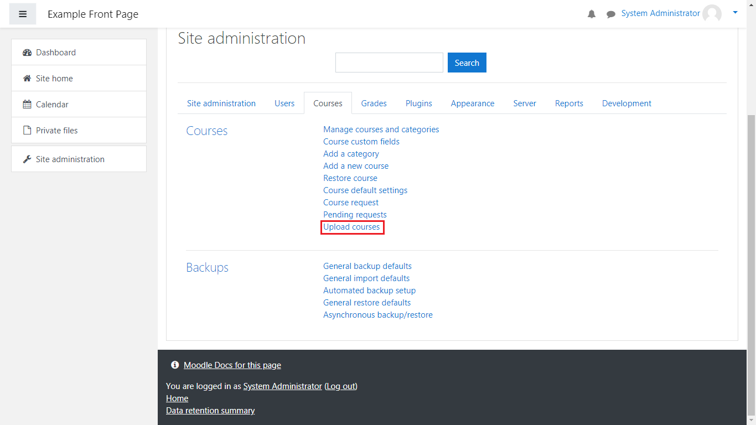Expand the user menu dropdown arrow
This screenshot has width=756, height=425.
coord(735,12)
